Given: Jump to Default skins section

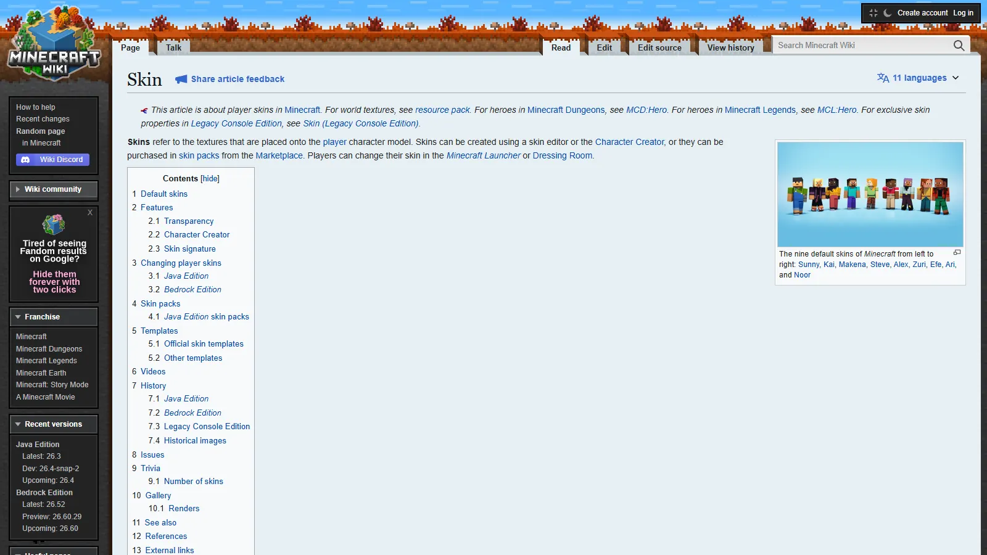Looking at the screenshot, I should (x=163, y=194).
